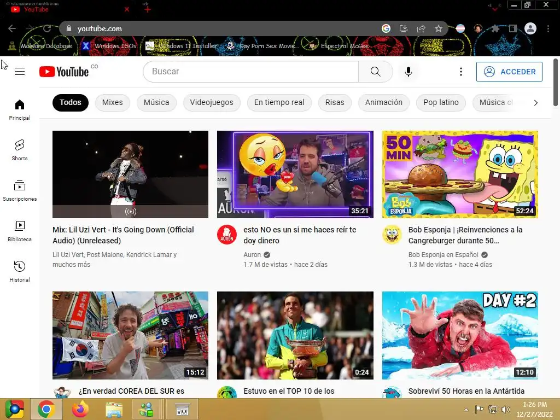Bookmark this page with the star icon

tap(438, 28)
